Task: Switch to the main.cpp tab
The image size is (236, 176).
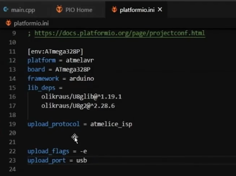Action: pos(23,10)
